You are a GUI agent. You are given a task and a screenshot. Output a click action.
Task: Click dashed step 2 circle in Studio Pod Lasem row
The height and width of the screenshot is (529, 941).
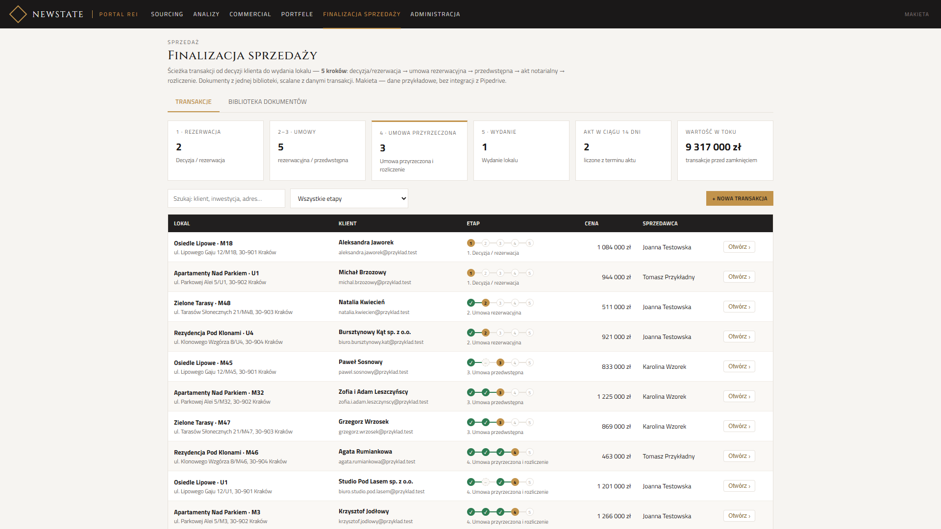[486, 482]
